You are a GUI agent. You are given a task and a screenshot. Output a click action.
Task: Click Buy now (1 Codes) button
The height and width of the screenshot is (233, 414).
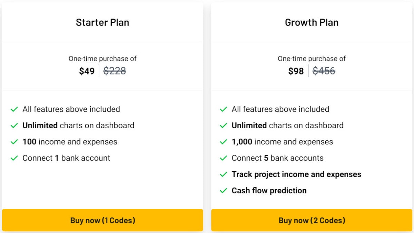102,220
